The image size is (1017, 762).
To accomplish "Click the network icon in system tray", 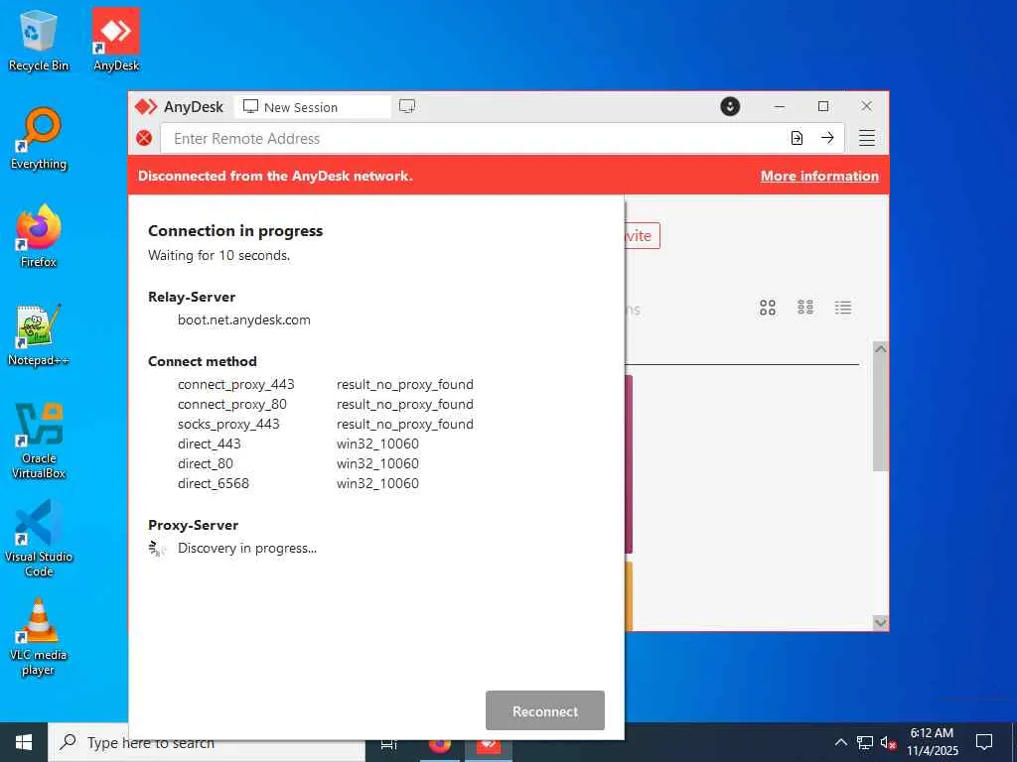I will tap(865, 742).
